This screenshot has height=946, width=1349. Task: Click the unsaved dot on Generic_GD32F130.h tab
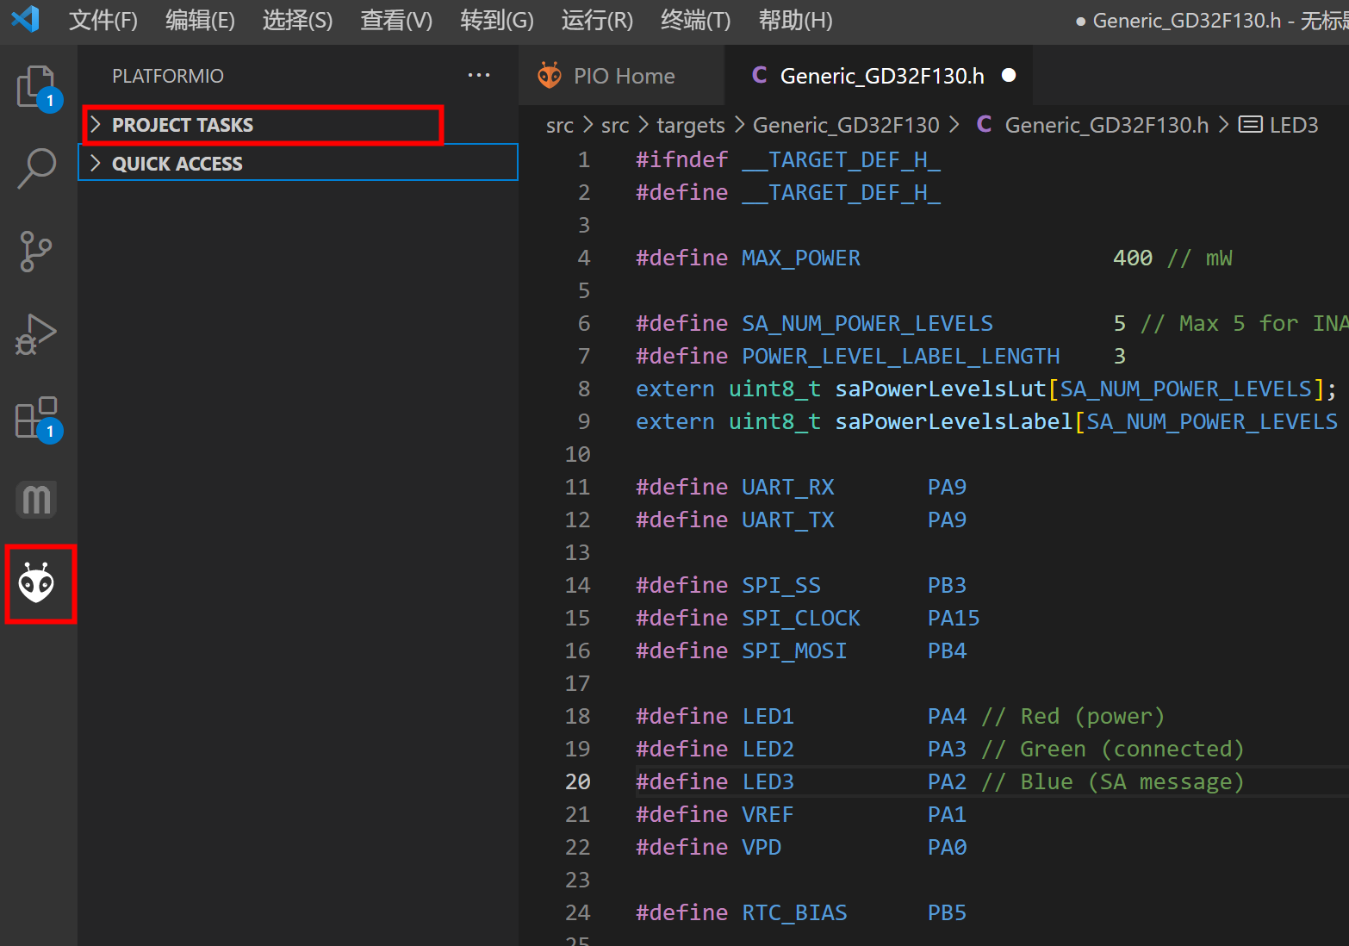point(1009,76)
